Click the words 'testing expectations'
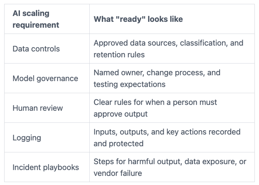This screenshot has height=185, width=259. click(x=129, y=84)
